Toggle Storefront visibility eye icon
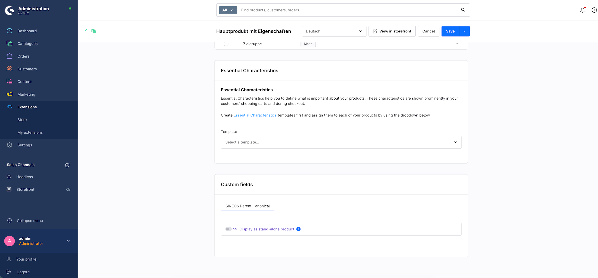 pos(68,190)
